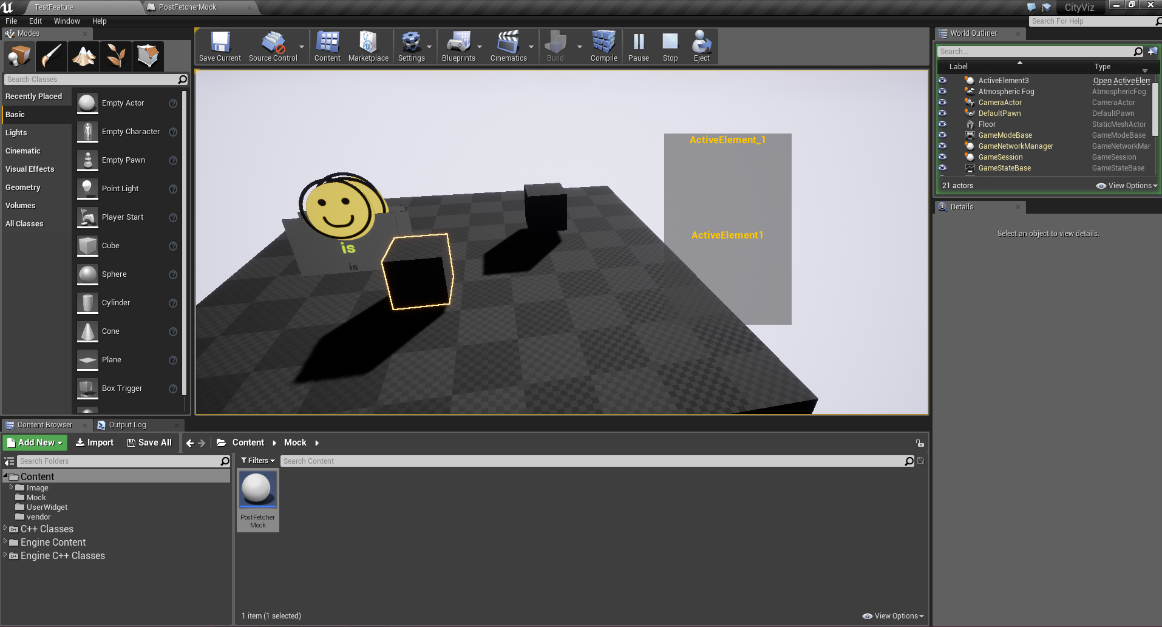Click the Compile toolbar icon
This screenshot has height=627, width=1162.
[x=603, y=46]
